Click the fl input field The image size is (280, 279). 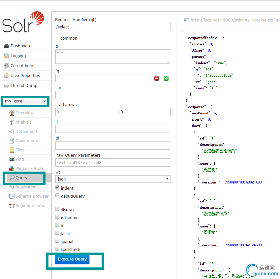tap(113, 129)
